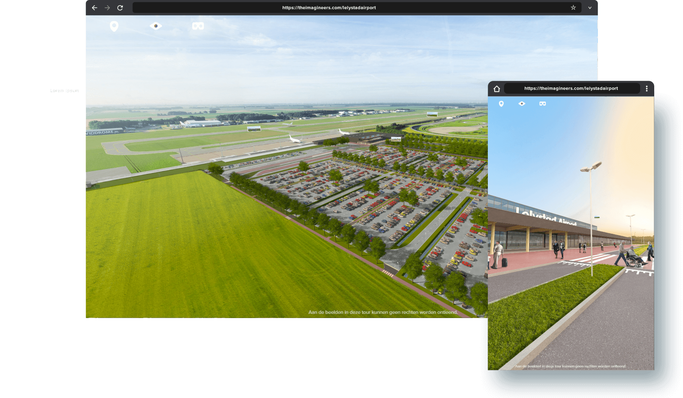Click the reload icon in desktop browser
The image size is (683, 398).
pos(120,7)
